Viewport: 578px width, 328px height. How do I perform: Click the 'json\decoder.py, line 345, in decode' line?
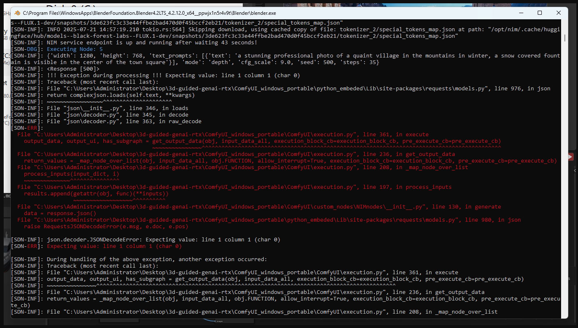(100, 115)
